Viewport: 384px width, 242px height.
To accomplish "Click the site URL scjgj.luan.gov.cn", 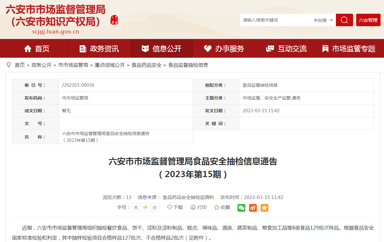I will 56,31.
